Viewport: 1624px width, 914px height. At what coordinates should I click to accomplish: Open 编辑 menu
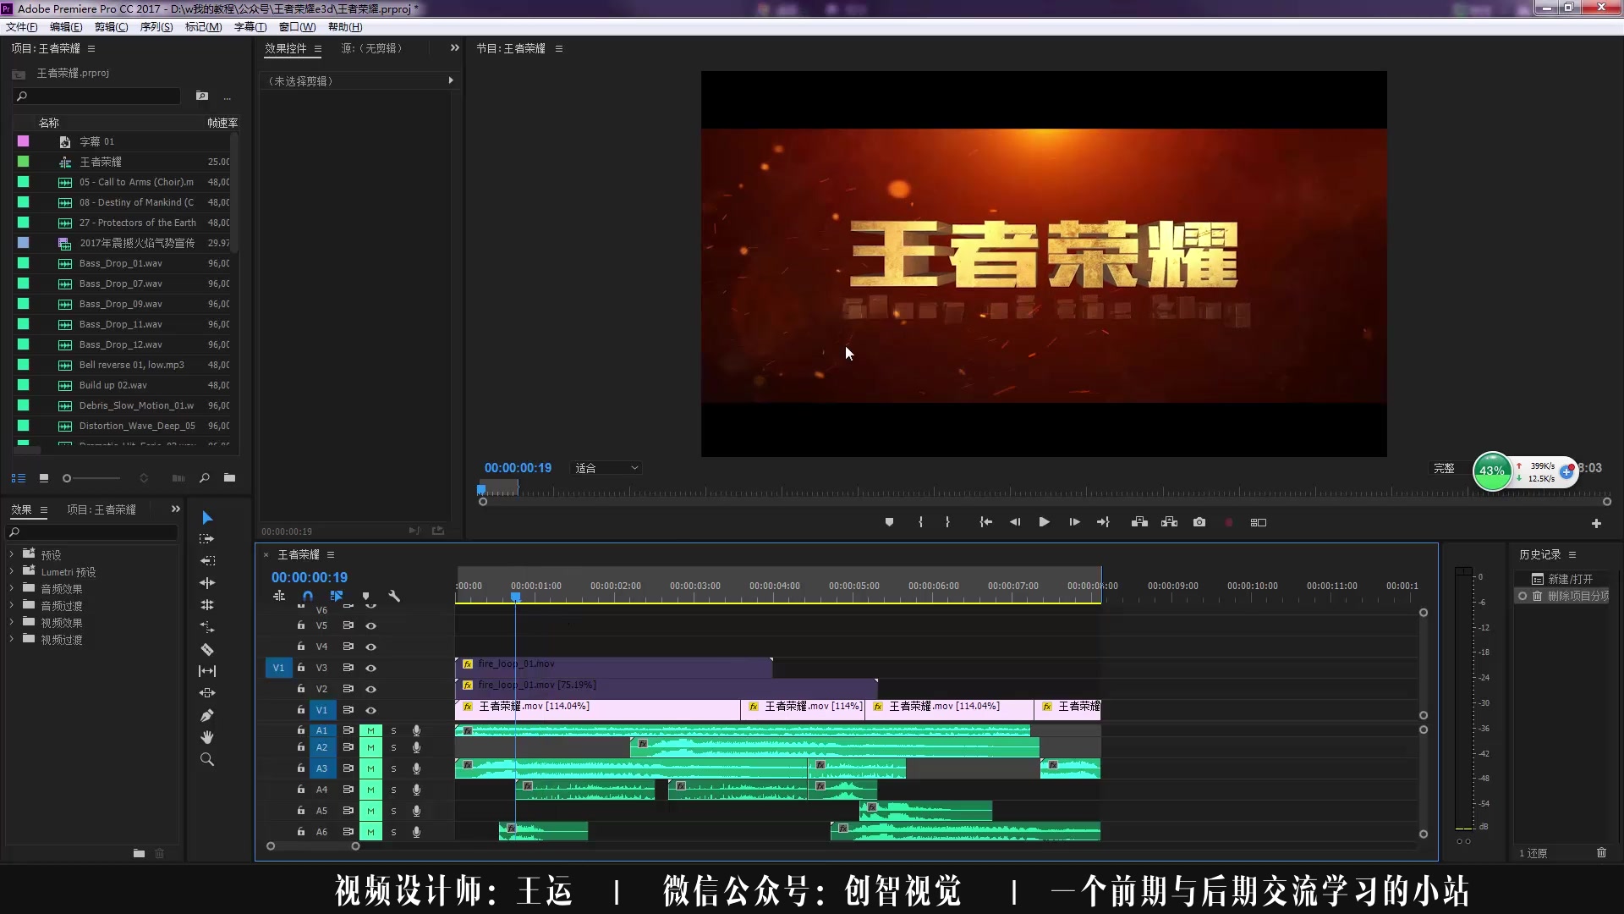point(66,27)
